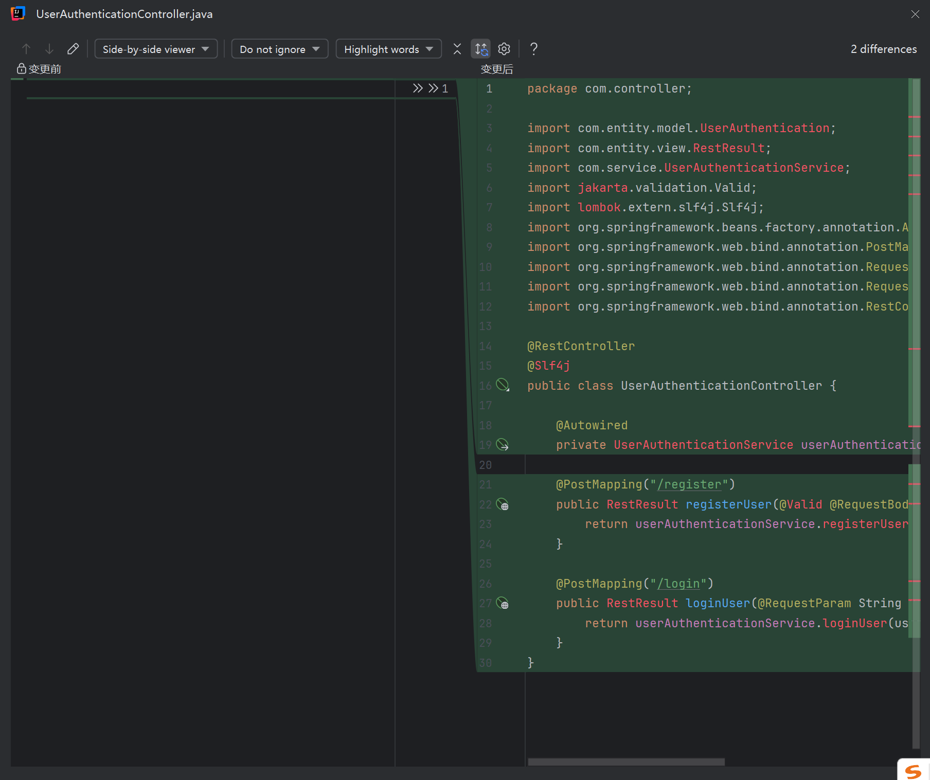Click endpoint gutter icon on line 22
930x780 pixels.
tap(503, 504)
